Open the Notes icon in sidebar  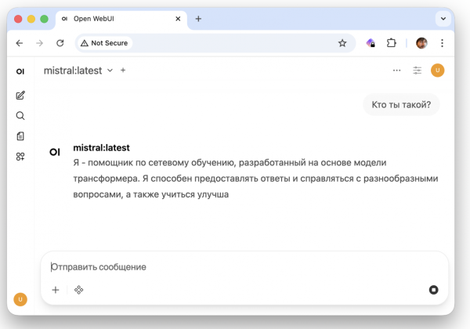coord(20,136)
